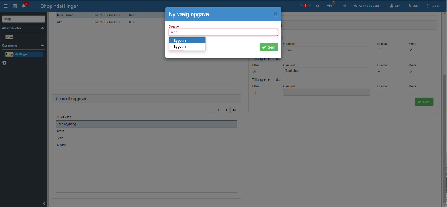The image size is (447, 207).
Task: Select the Hel arbejdsdag row
Action: pos(146,124)
